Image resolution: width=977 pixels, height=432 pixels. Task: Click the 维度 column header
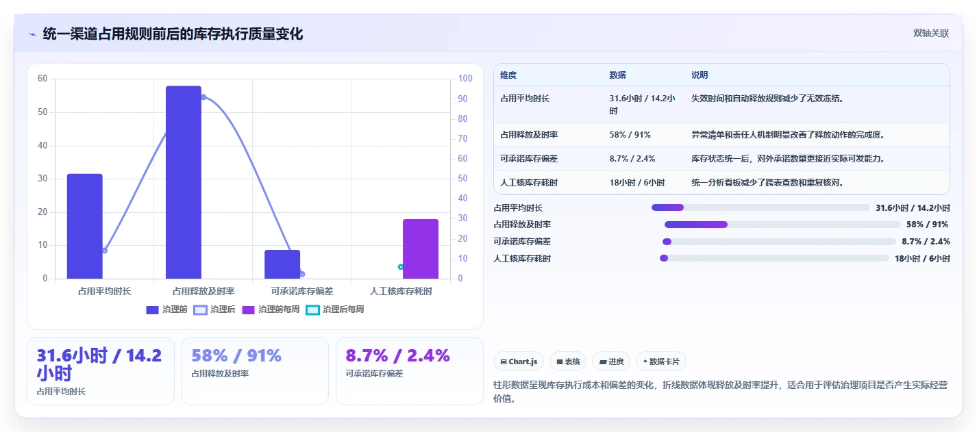tap(508, 75)
